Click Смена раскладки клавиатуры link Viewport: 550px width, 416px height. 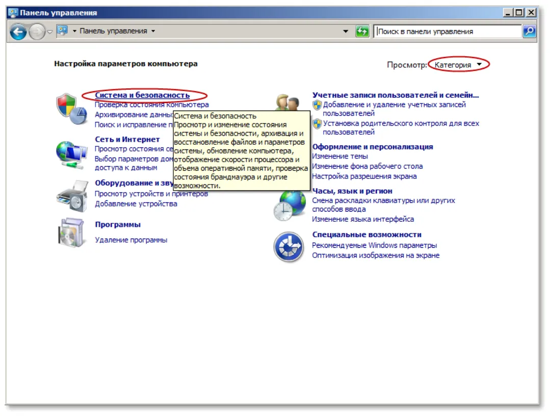(383, 205)
